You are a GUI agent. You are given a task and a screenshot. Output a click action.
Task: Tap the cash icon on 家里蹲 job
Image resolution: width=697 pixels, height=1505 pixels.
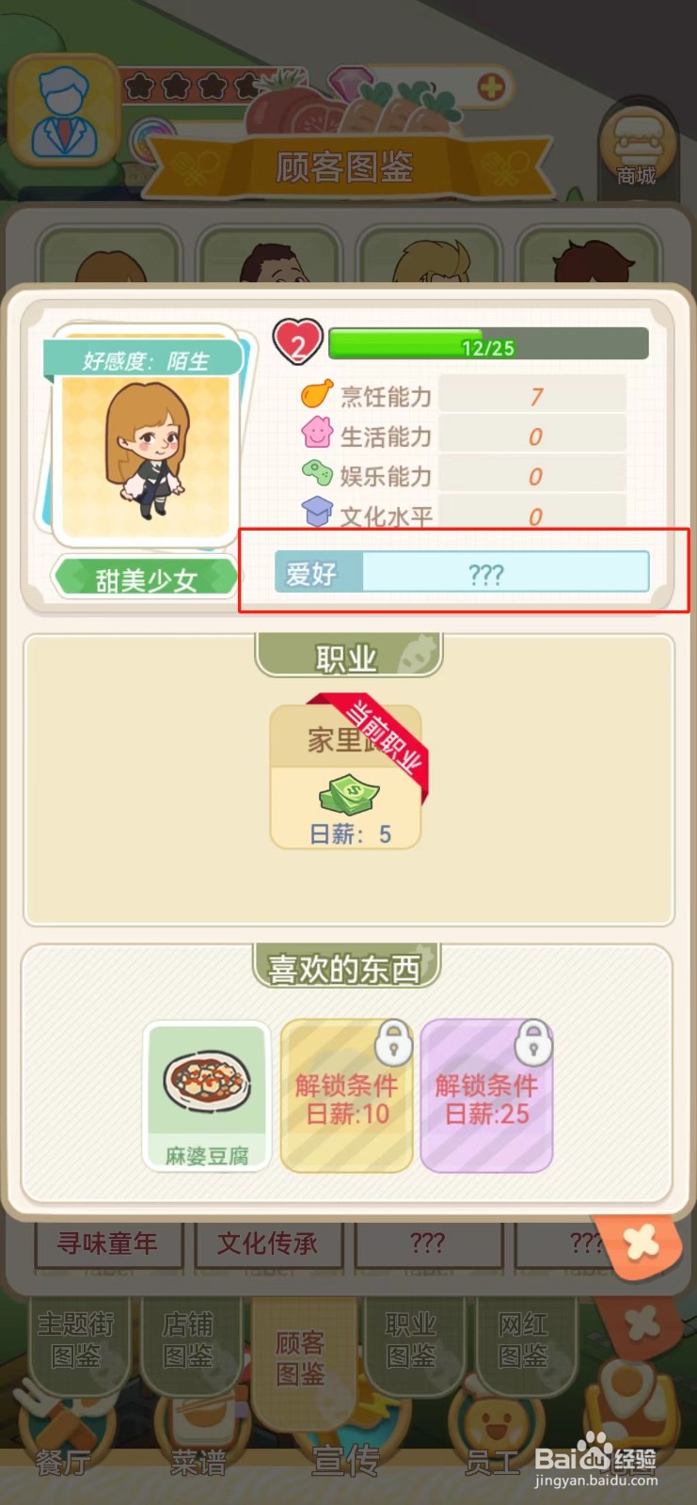coord(349,796)
